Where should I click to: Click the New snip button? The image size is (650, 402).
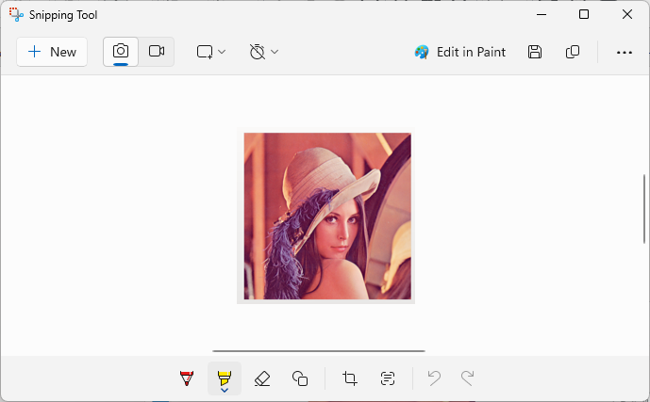[x=52, y=52]
